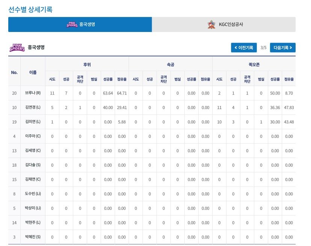The height and width of the screenshot is (246, 311).
Task: Choose player 김다솔 (S) in list
Action: (33, 165)
